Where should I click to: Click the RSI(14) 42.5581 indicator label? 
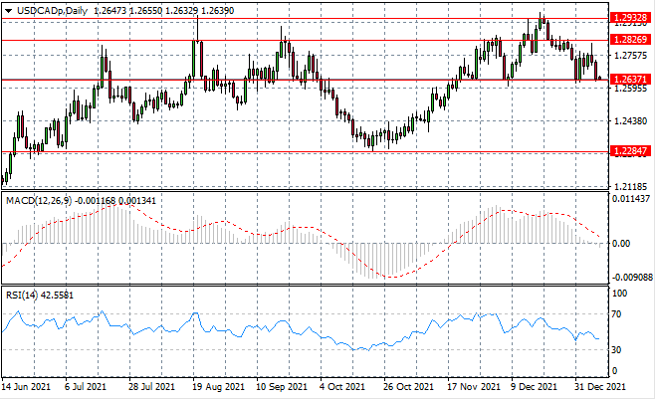coord(40,296)
